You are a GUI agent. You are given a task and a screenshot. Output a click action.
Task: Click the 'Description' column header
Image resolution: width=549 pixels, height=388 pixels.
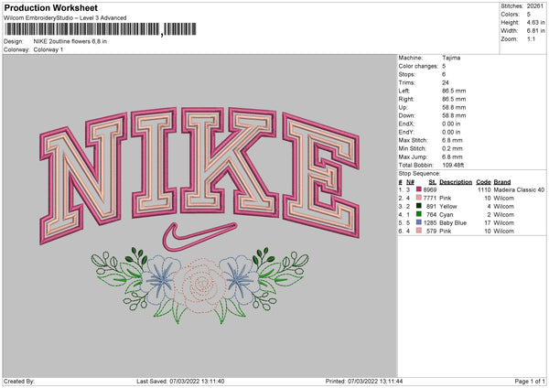[456, 182]
